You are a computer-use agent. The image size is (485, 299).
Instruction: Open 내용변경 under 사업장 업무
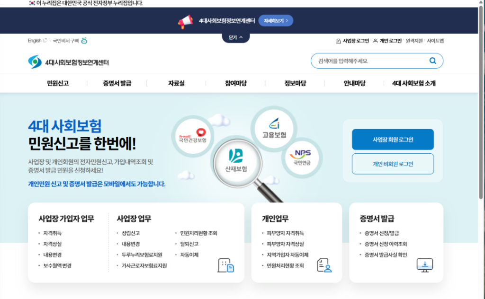point(131,244)
